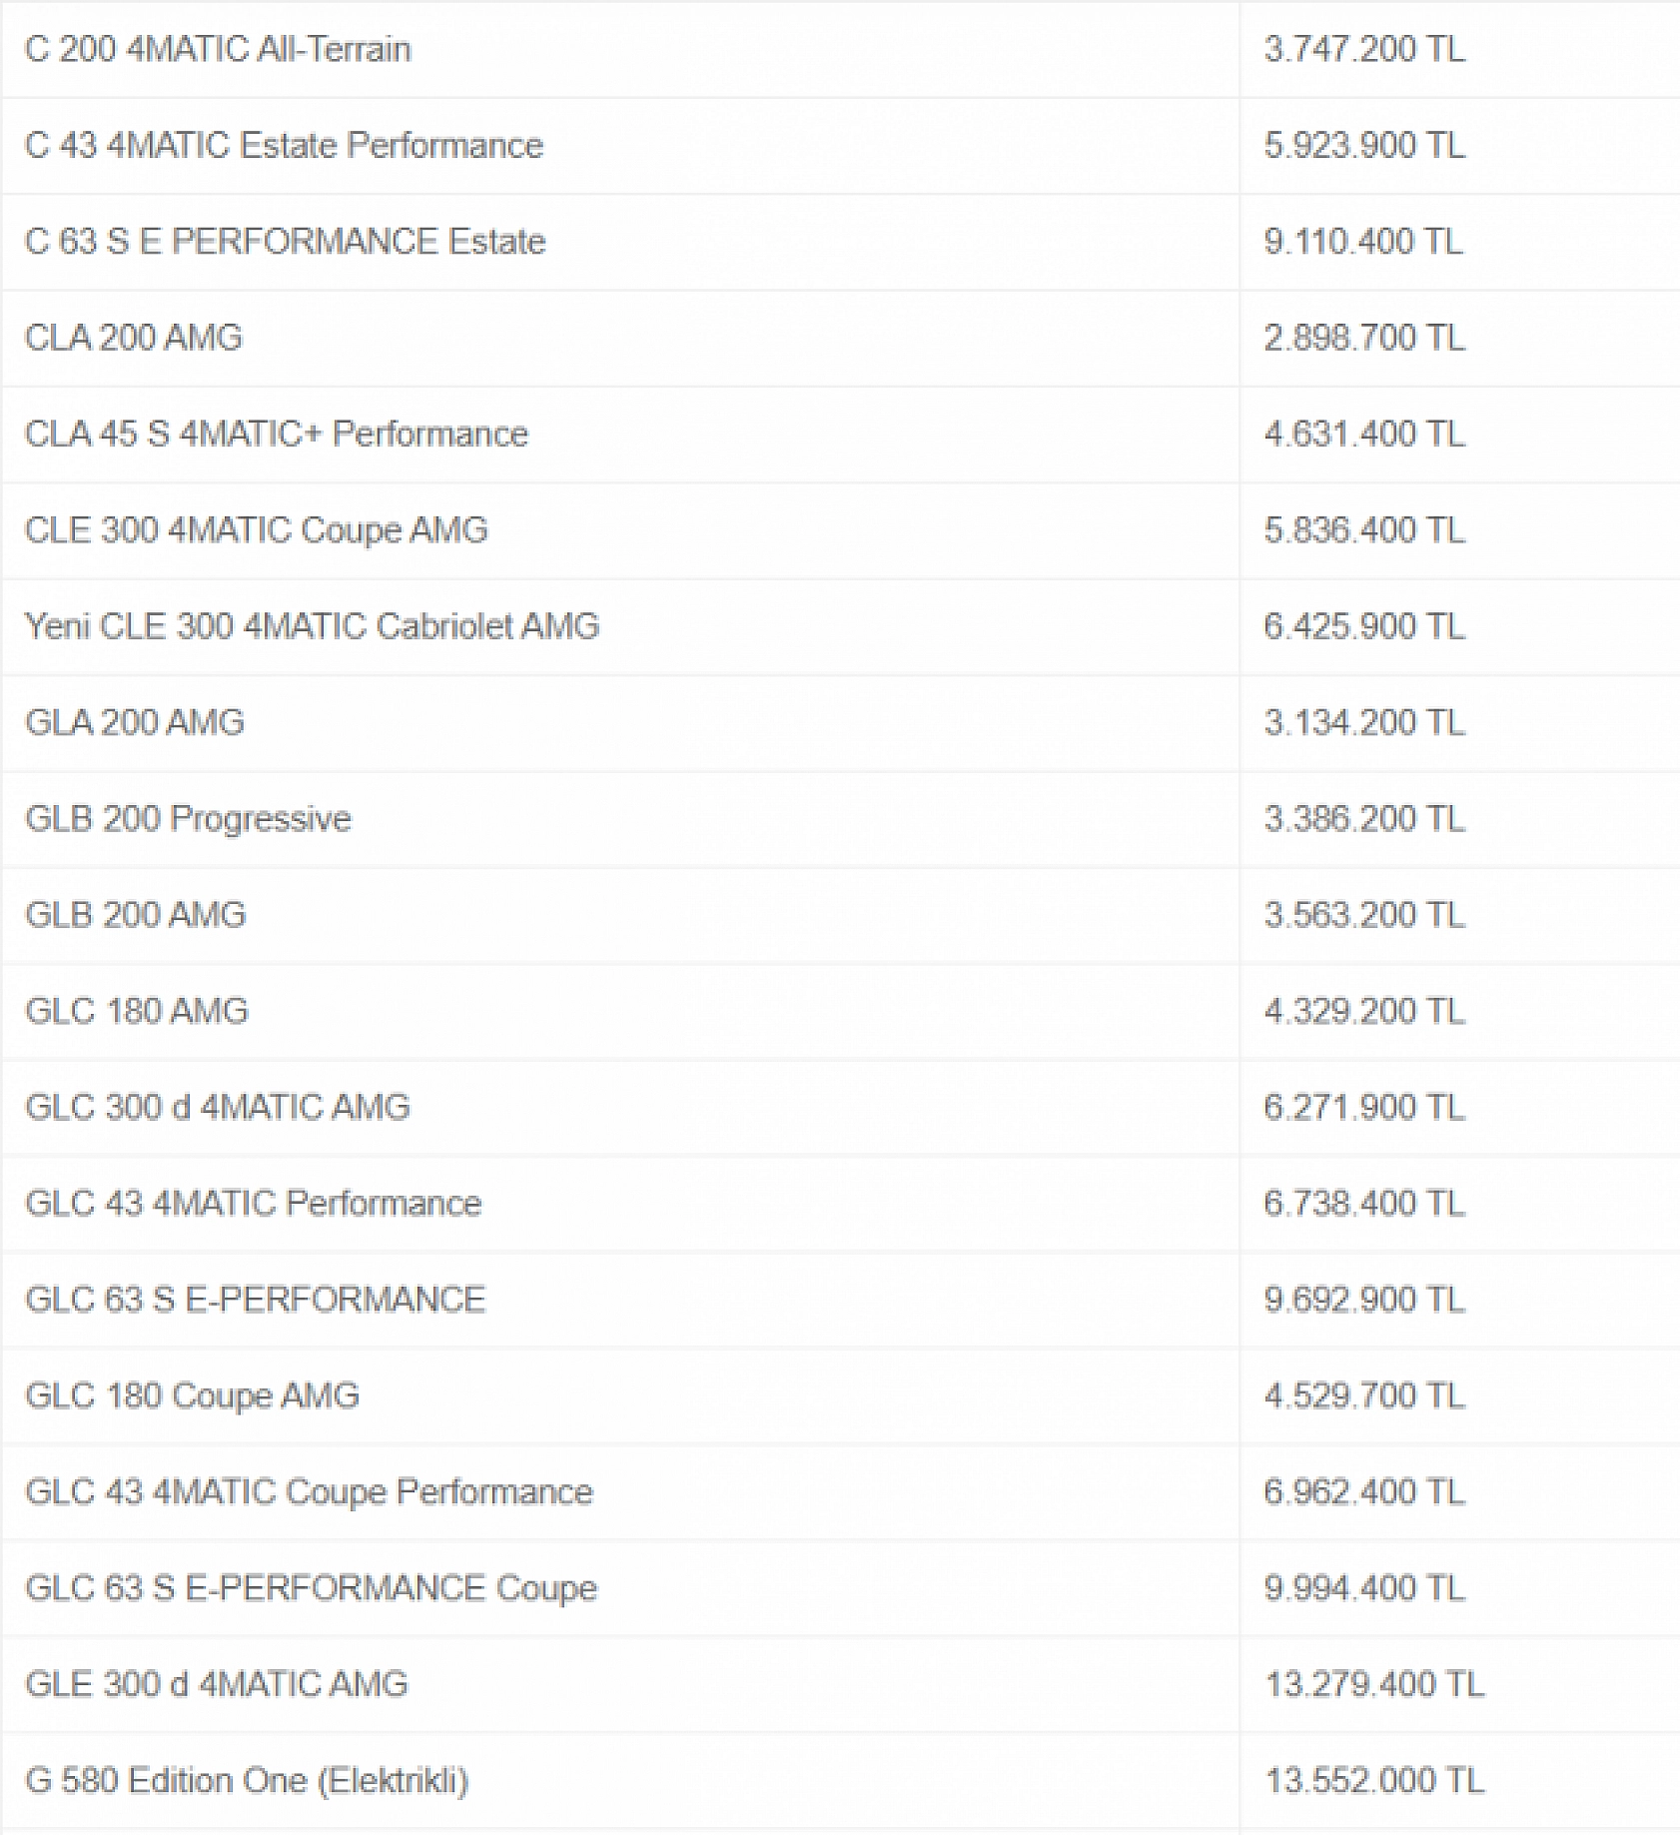Click the 3.747.200 TL price
Image resolution: width=1680 pixels, height=1835 pixels.
pos(1364,49)
